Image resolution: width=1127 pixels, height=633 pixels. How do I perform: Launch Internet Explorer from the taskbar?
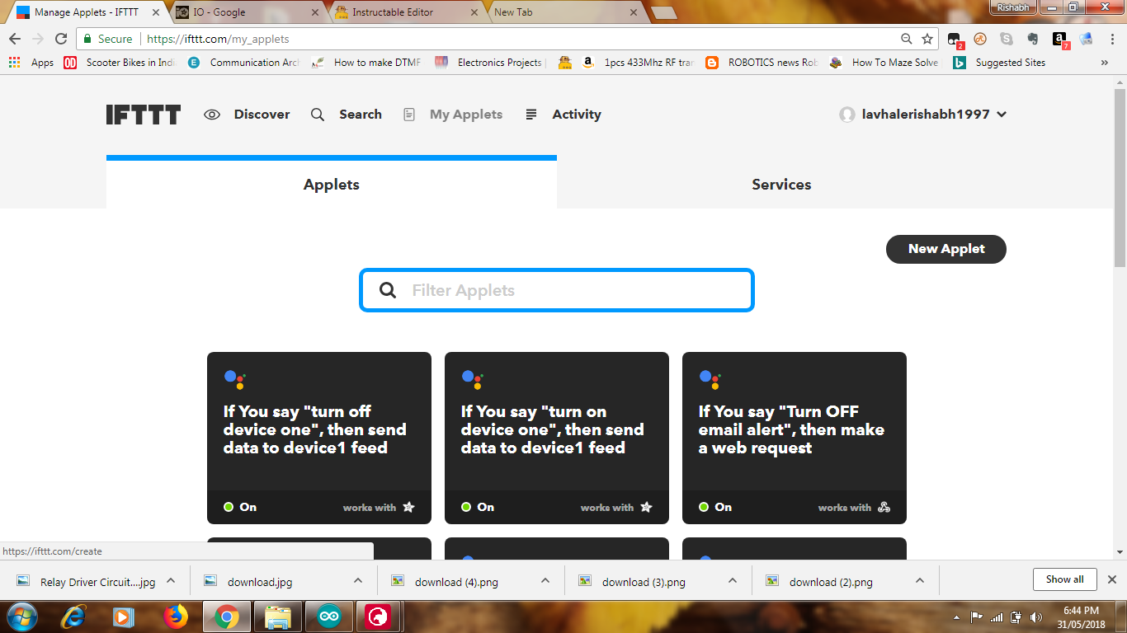(74, 617)
